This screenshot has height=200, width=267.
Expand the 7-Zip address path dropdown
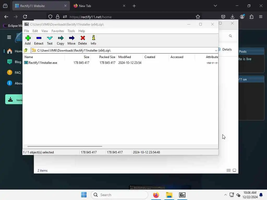[216, 51]
